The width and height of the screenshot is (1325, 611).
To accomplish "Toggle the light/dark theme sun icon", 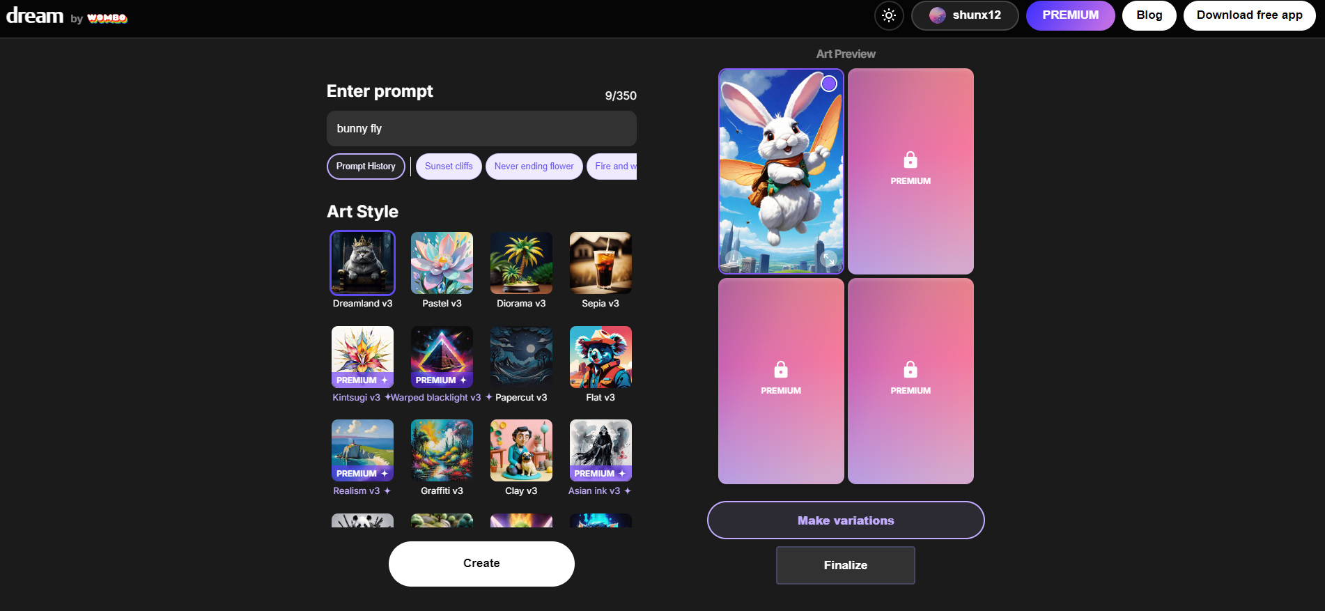I will pos(889,15).
